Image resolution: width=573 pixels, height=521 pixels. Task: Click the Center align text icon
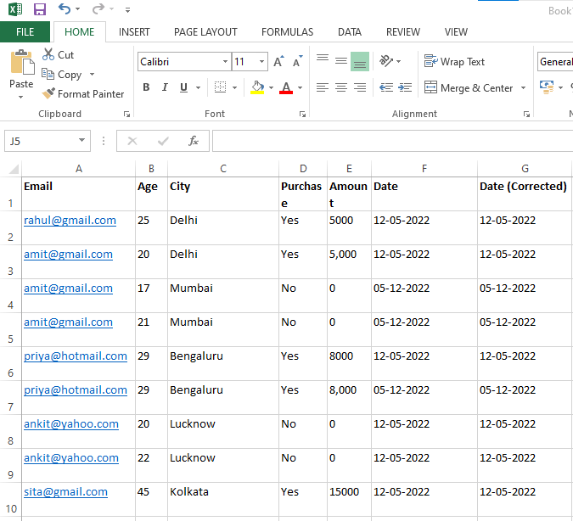click(340, 87)
